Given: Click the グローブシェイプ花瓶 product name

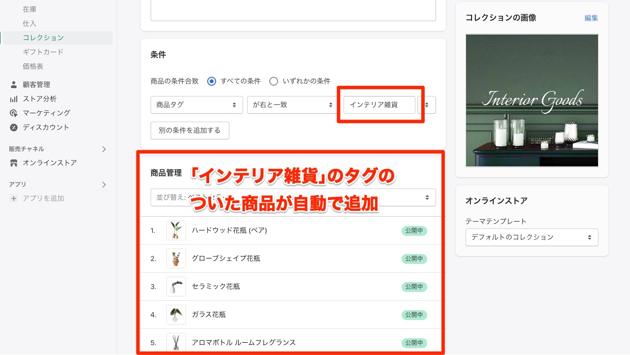Looking at the screenshot, I should [226, 258].
